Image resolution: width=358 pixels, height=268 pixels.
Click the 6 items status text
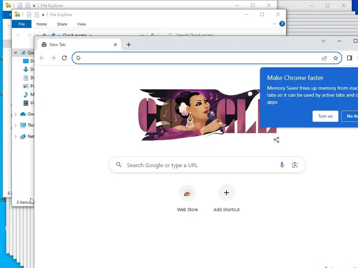click(23, 202)
